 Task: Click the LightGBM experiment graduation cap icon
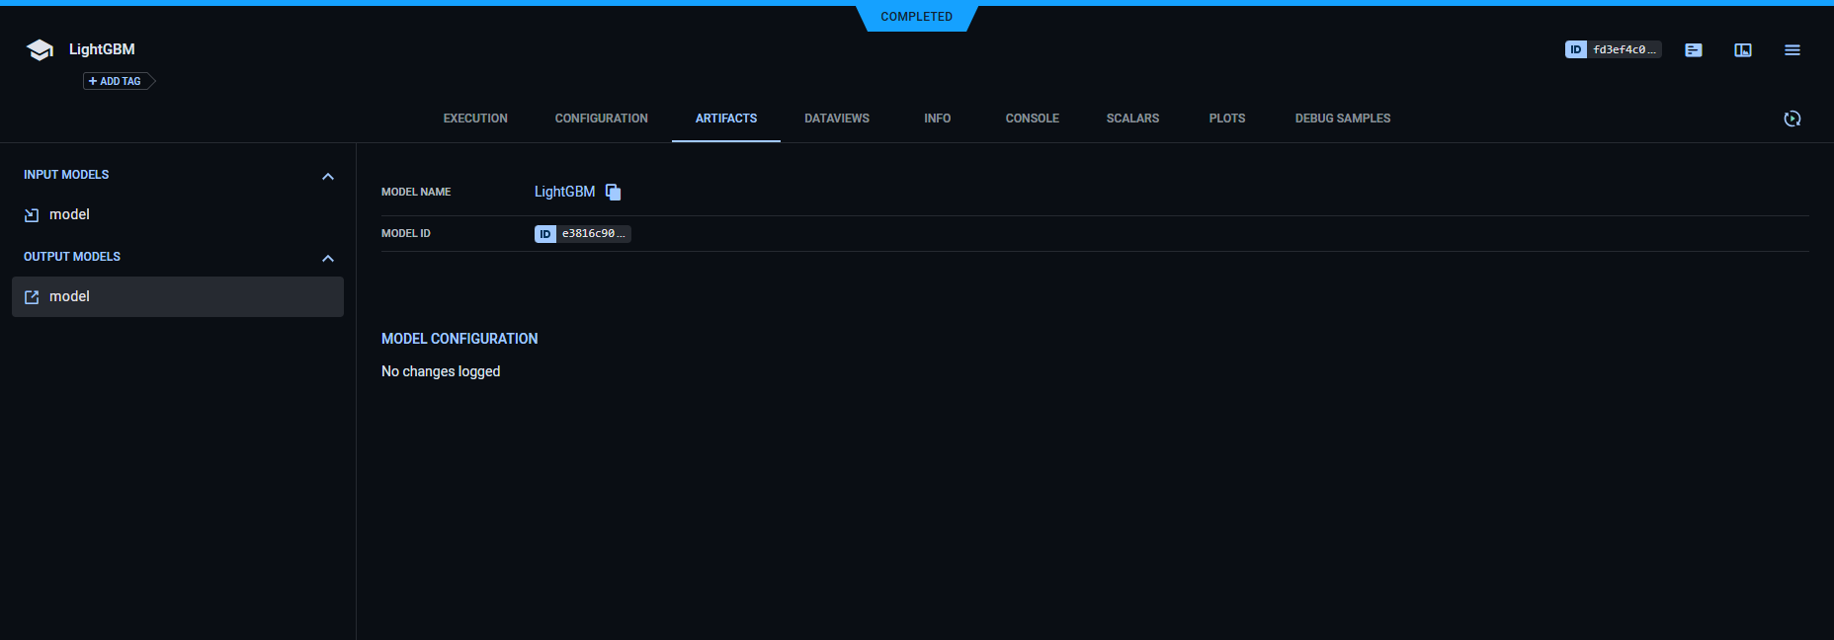point(40,50)
